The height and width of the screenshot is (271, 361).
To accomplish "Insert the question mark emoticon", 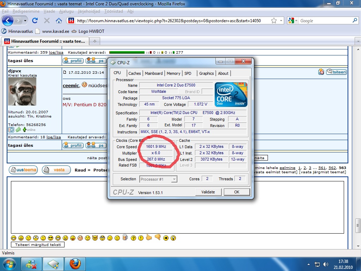I will [x=133, y=238].
